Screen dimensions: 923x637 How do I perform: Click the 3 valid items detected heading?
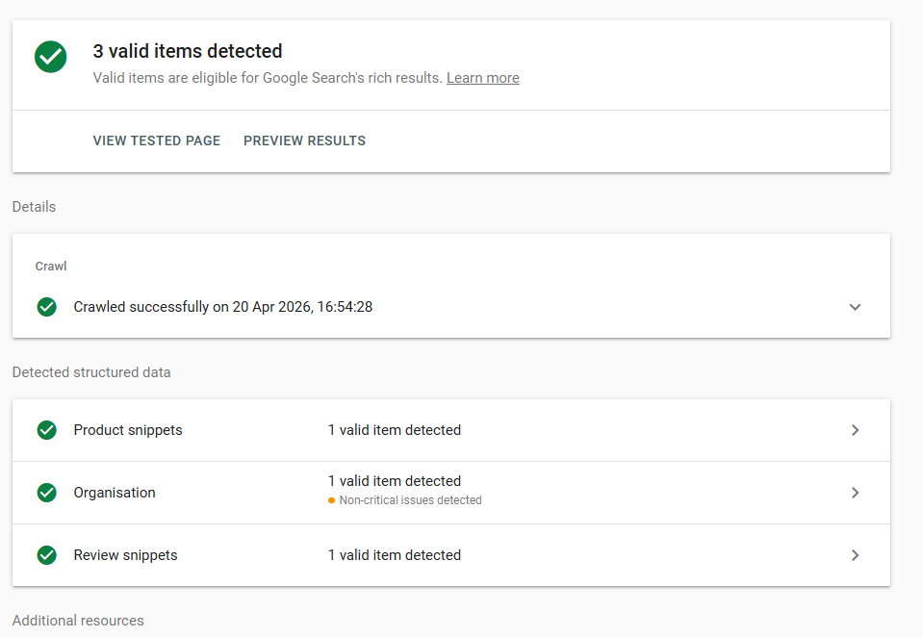[188, 51]
